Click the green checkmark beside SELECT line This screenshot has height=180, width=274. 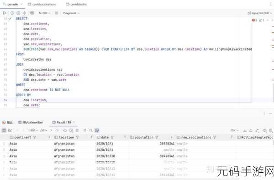pyautogui.click(x=10, y=19)
